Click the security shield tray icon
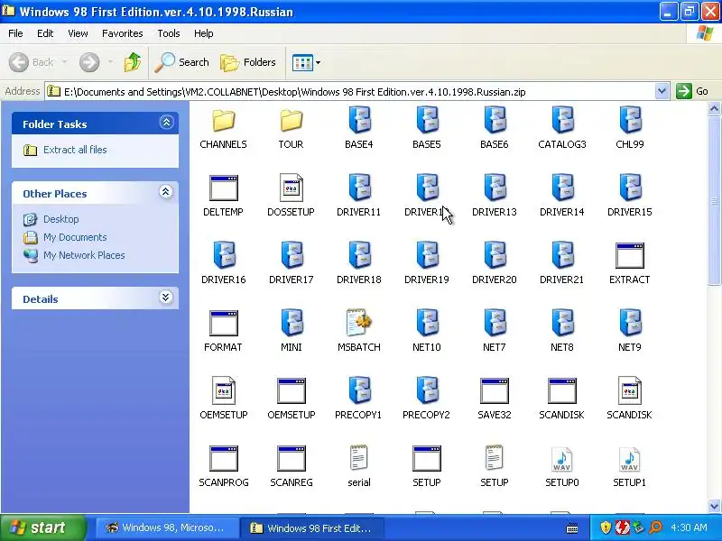The height and width of the screenshot is (541, 722). (x=606, y=527)
